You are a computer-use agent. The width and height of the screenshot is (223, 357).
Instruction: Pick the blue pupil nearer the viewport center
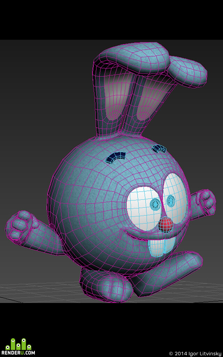pos(156,203)
